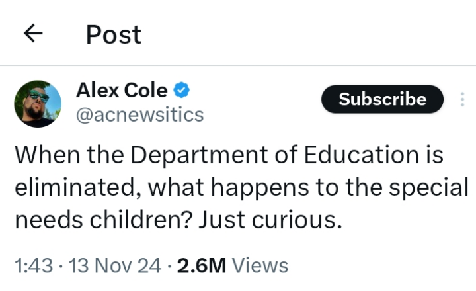Image resolution: width=476 pixels, height=291 pixels.
Task: Select the 1:43 timestamp
Action: 34,265
